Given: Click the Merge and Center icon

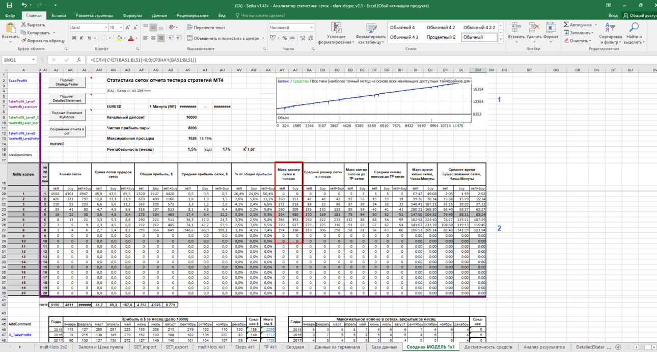Looking at the screenshot, I should (189, 38).
